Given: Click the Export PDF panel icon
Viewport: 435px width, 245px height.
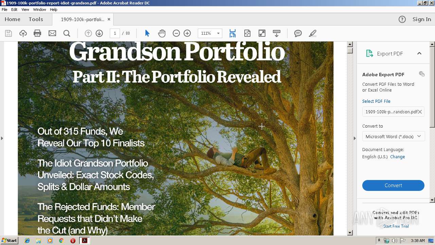Looking at the screenshot, I should (369, 53).
